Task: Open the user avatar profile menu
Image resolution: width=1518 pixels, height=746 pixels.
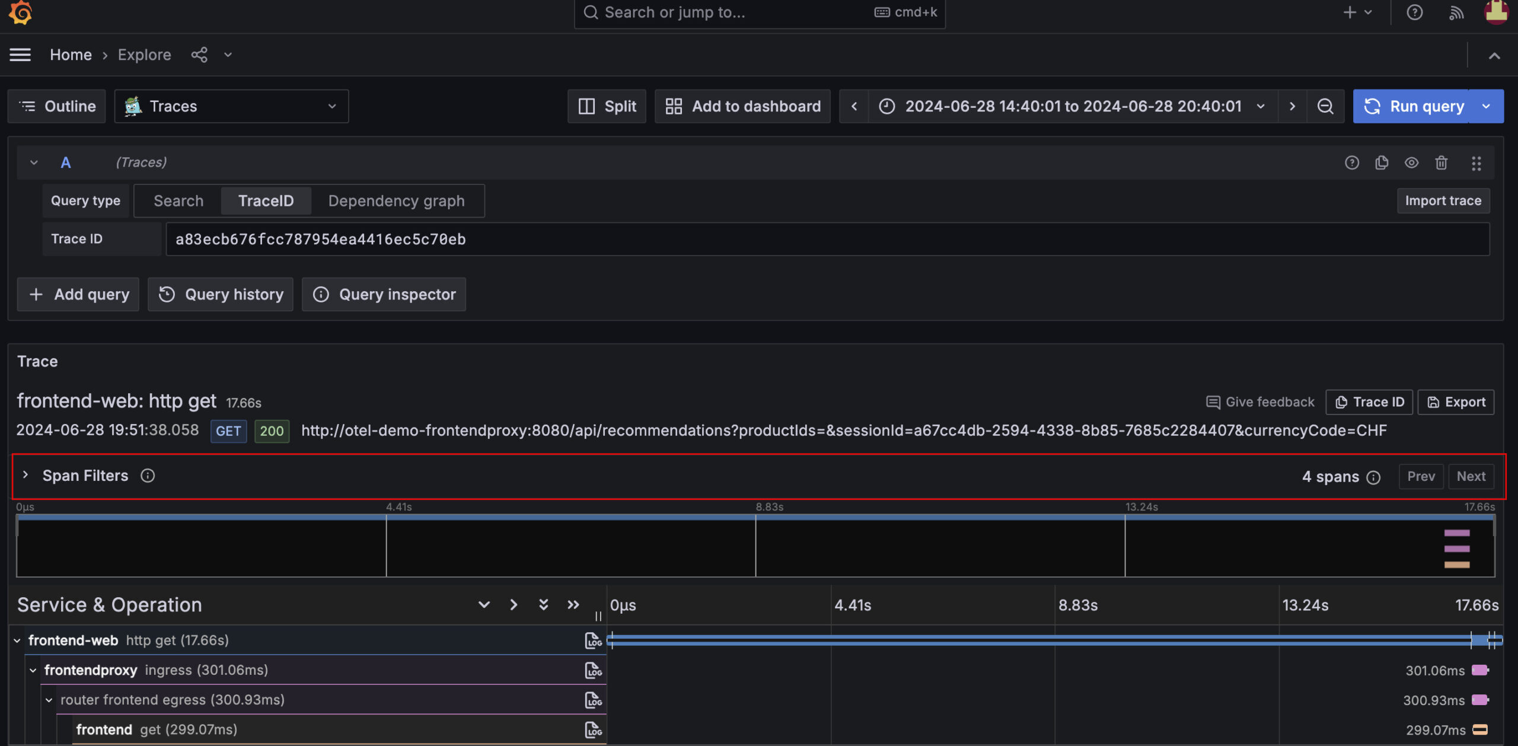Action: coord(1496,12)
